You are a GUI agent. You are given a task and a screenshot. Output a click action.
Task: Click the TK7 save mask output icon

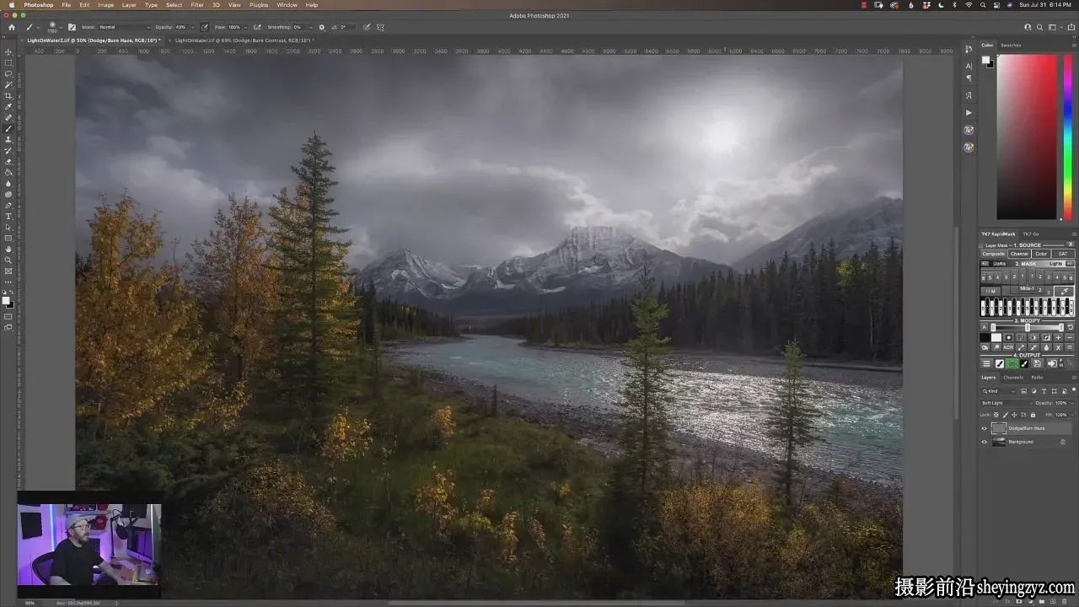click(1039, 363)
